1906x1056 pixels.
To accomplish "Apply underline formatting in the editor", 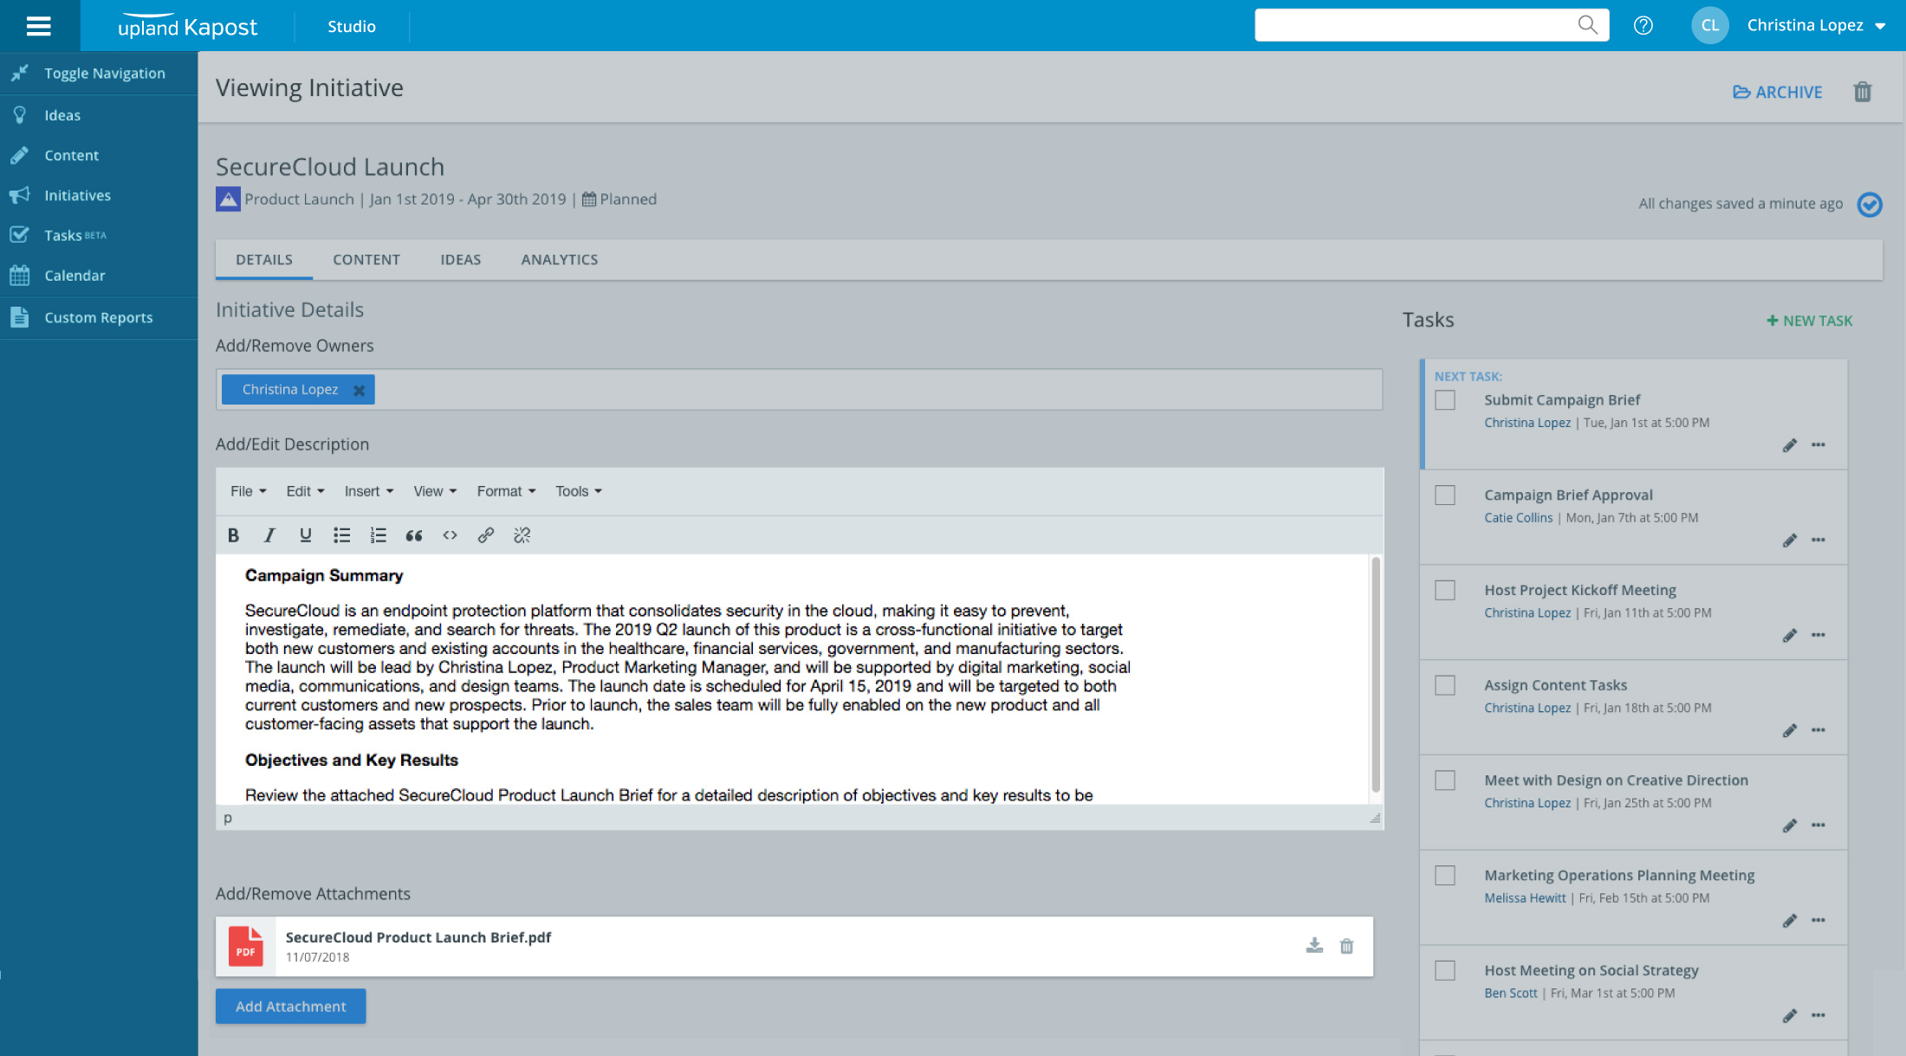I will (305, 535).
